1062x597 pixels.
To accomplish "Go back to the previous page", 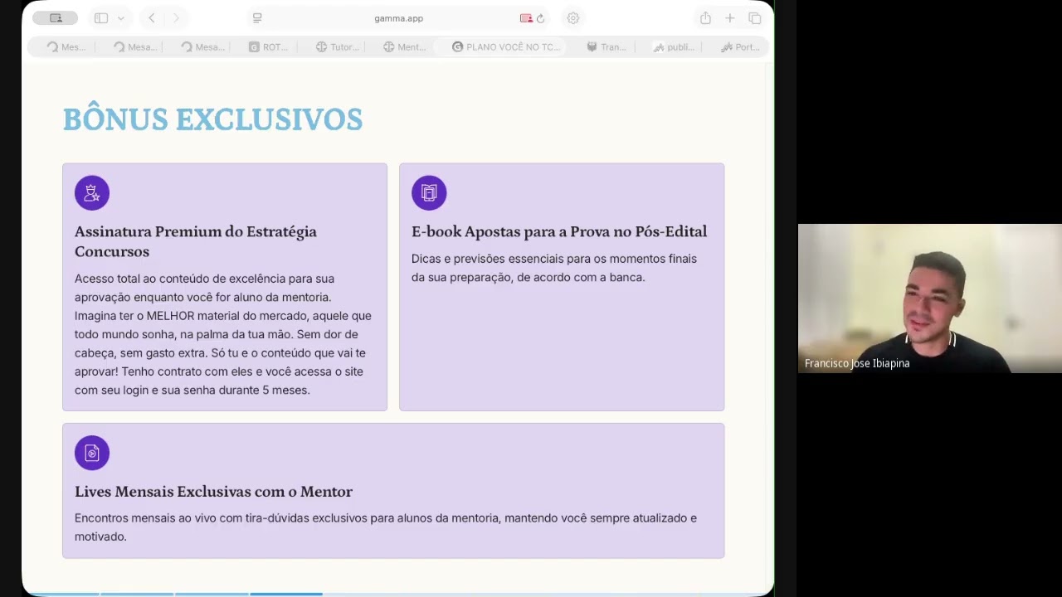I will pyautogui.click(x=151, y=18).
